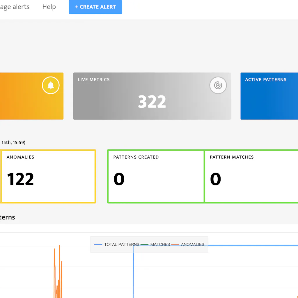298x298 pixels.
Task: Click the blue vertical line in chart
Action: (133, 274)
